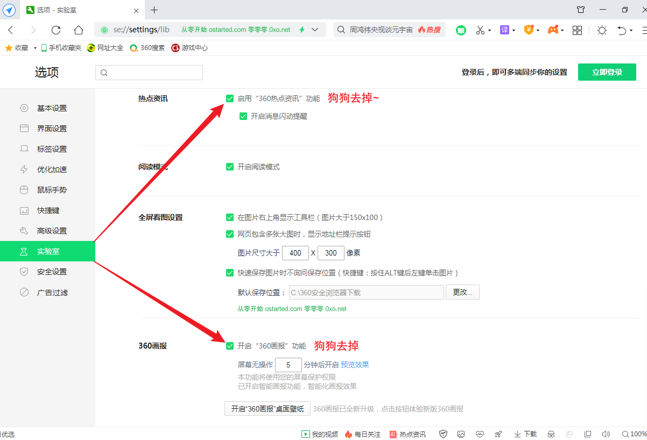This screenshot has width=647, height=440.
Task: Toggle 开启消息闪动提醒 checkbox
Action: coord(243,116)
